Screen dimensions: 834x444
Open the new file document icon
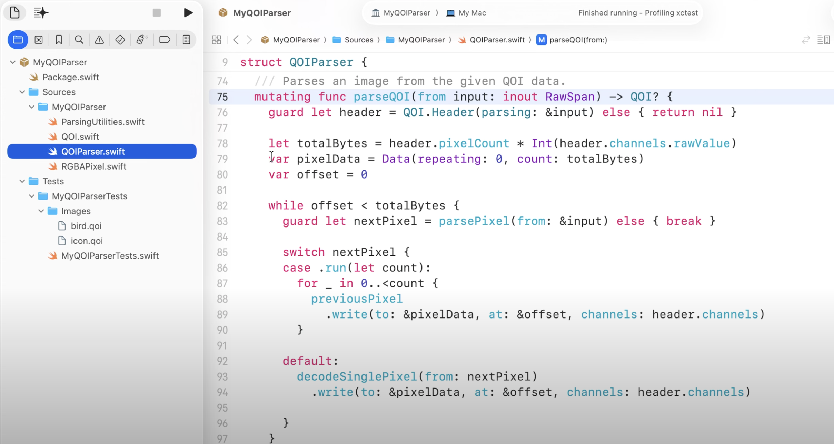14,13
